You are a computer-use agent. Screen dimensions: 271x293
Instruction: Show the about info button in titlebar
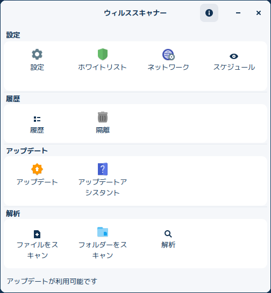tap(209, 13)
